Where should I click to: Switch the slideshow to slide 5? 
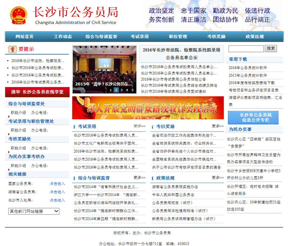point(132,90)
